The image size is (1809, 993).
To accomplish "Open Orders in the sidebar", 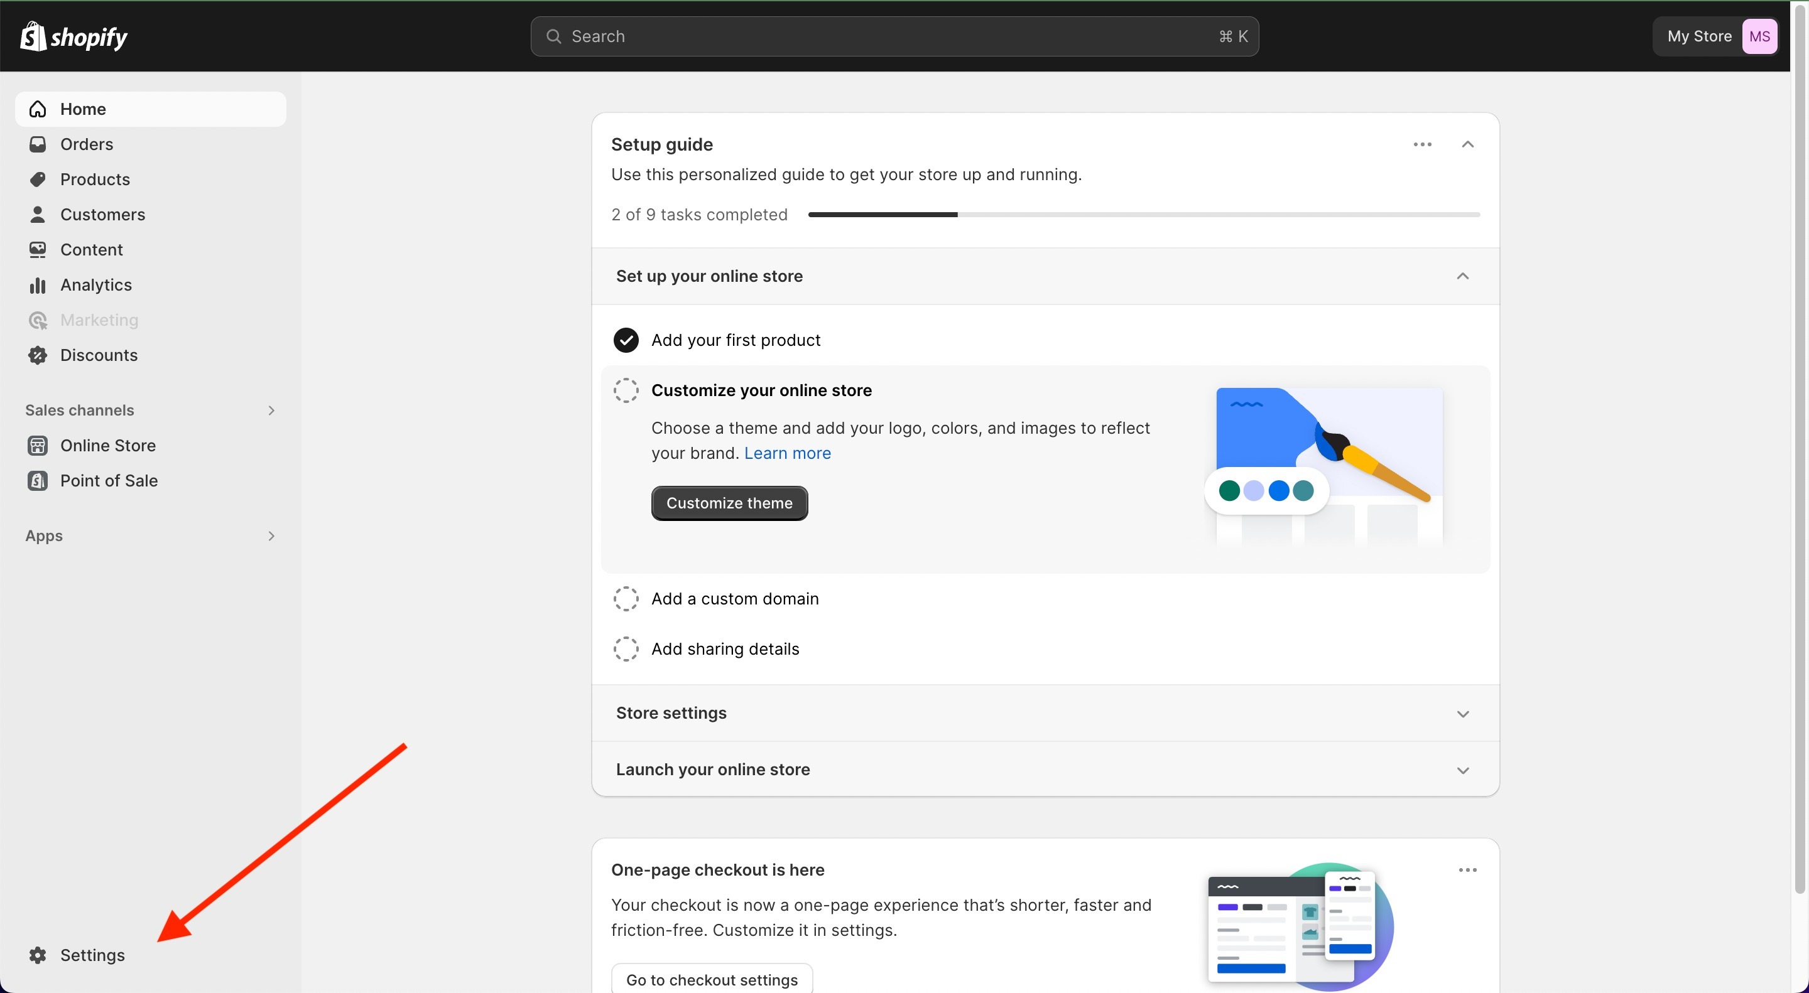I will point(150,144).
